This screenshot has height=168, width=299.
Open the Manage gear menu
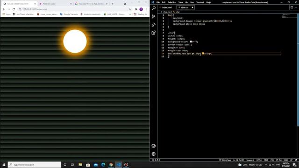pos(154,154)
